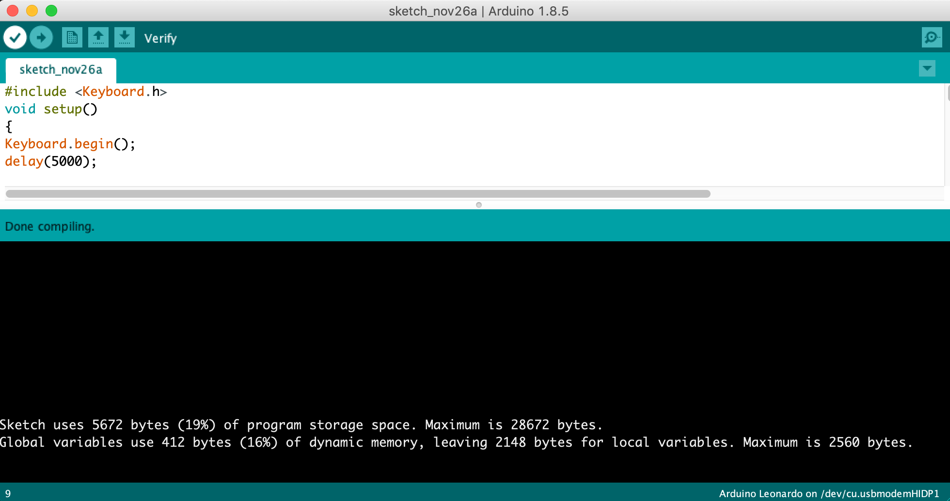Viewport: 950px width, 501px height.
Task: Open the tab options dropdown arrow
Action: [927, 68]
